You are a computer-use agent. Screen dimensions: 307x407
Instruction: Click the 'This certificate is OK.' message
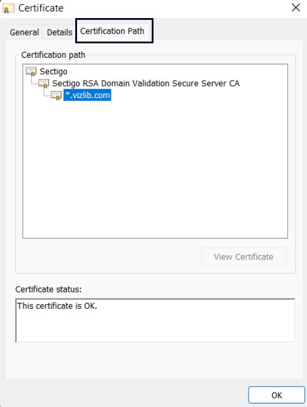pos(57,306)
